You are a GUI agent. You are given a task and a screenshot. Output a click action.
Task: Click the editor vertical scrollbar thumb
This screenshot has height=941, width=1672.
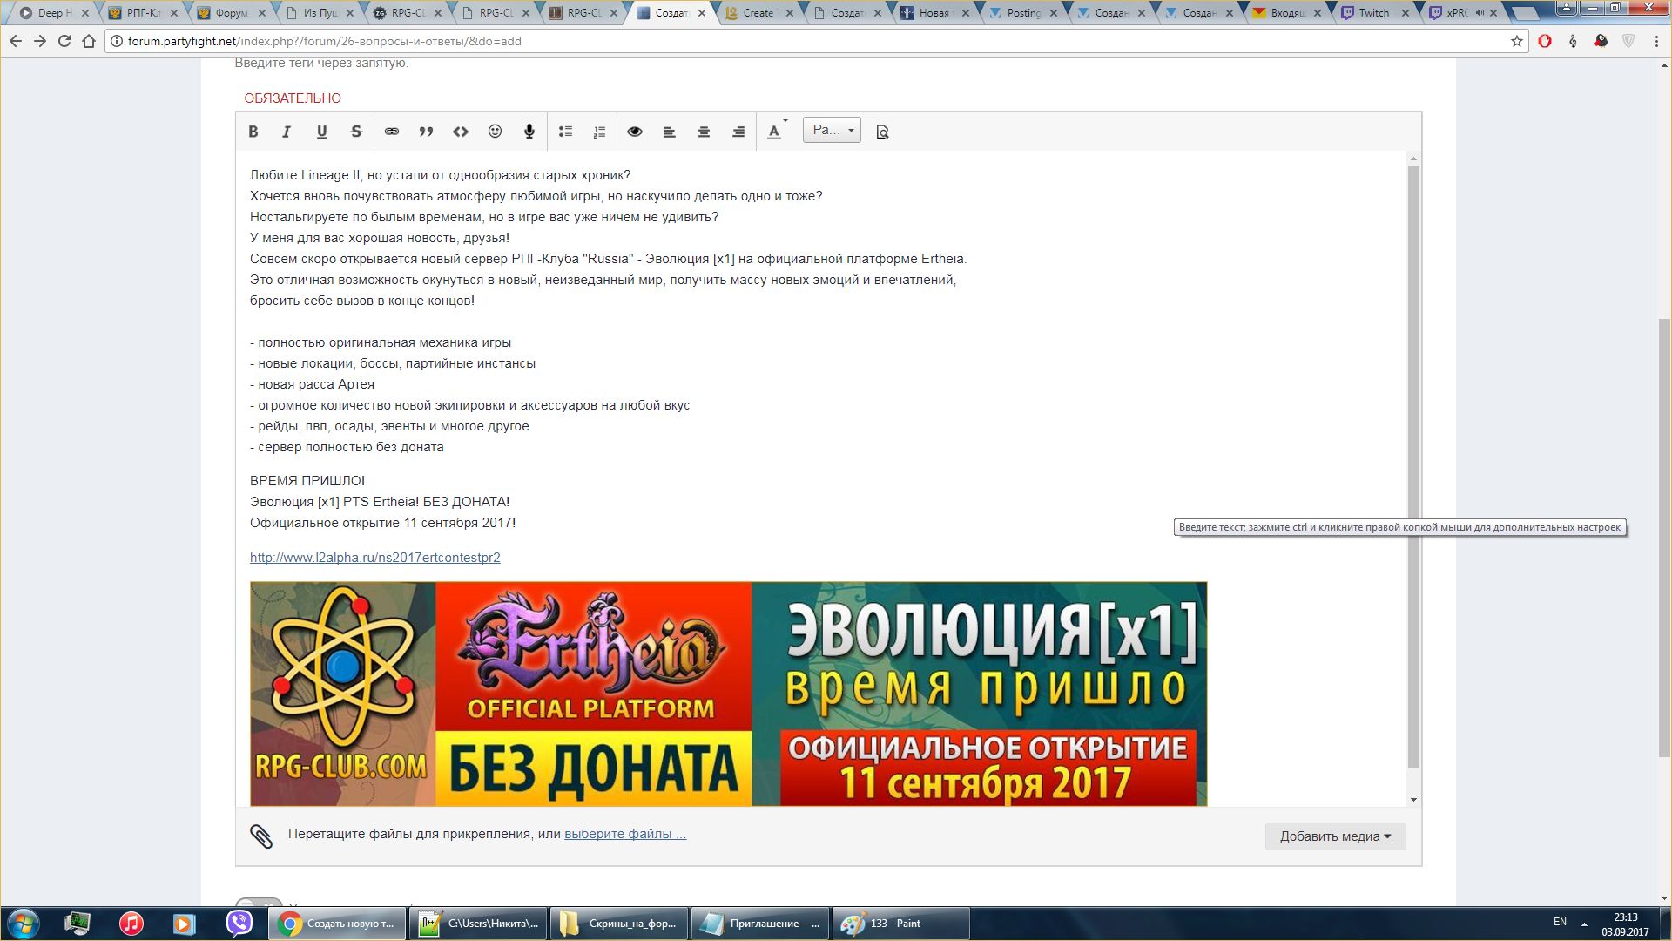(1413, 466)
